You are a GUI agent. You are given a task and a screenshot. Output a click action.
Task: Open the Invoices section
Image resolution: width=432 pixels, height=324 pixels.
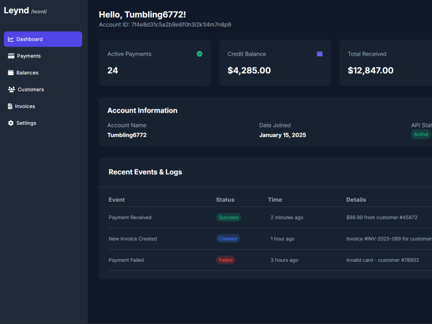[43, 106]
